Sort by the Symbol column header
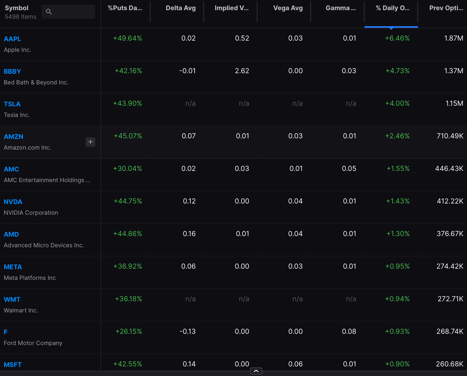Viewport: 467px width, 376px height. 17,8
